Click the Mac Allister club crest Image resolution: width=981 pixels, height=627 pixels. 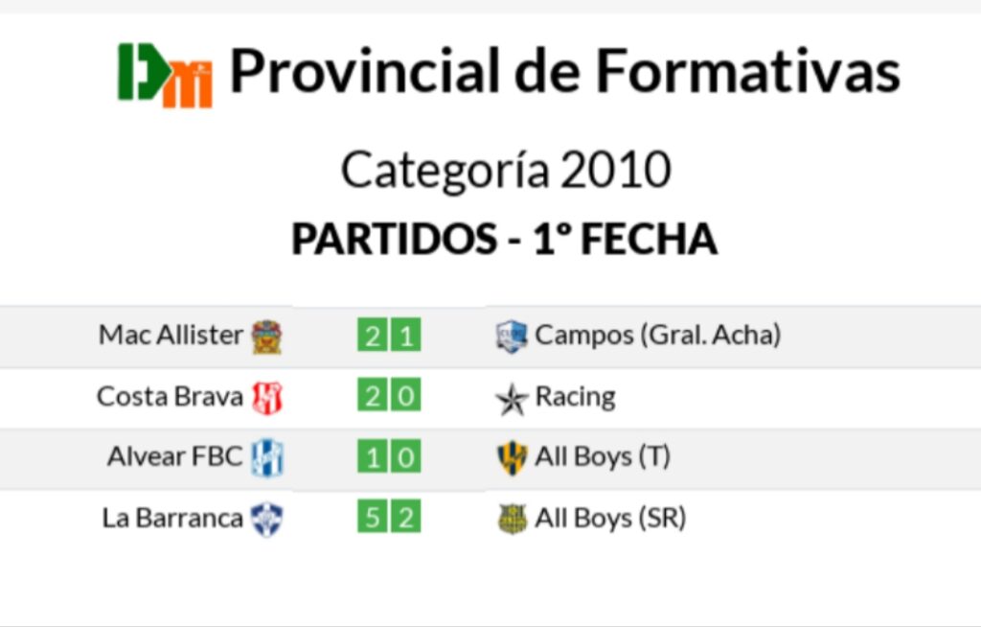pyautogui.click(x=266, y=337)
